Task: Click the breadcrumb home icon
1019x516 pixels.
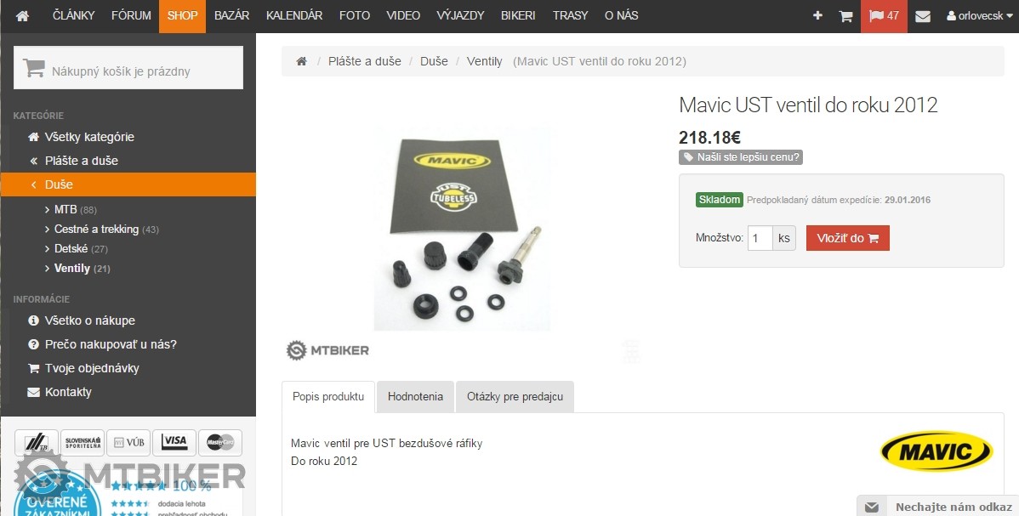Action: (x=302, y=61)
